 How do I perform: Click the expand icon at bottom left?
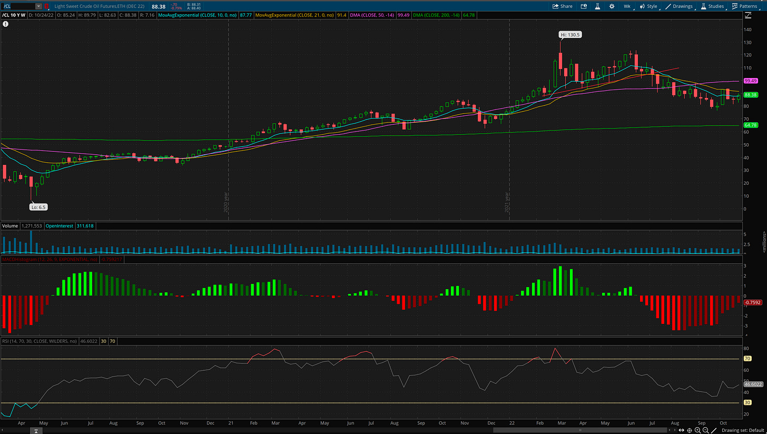[35, 430]
